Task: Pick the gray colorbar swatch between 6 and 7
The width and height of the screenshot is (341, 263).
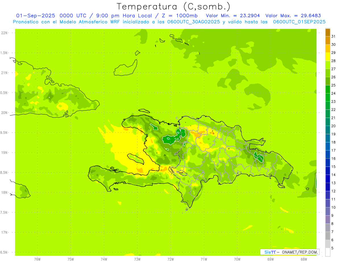Action: coord(328,236)
